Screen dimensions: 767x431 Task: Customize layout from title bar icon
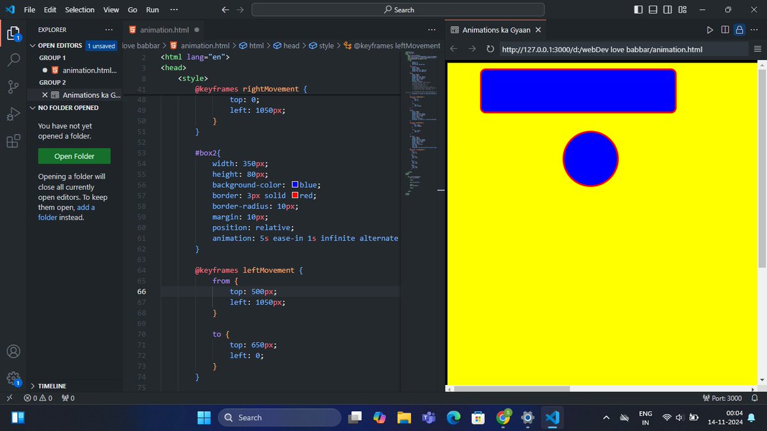pos(683,10)
